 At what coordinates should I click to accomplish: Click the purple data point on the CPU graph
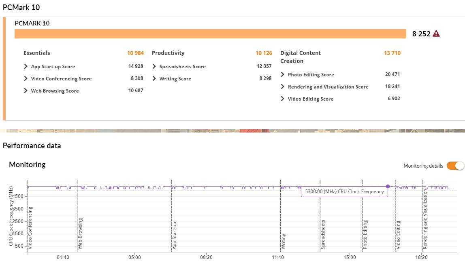coord(388,186)
